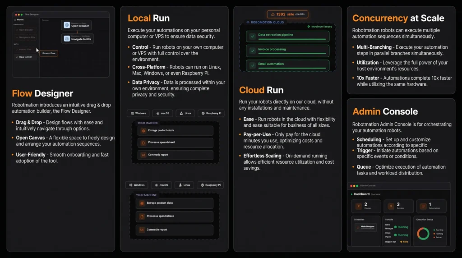This screenshot has width=462, height=258.
Task: Choose Raspberry Pi in upper platform row
Action: pyautogui.click(x=211, y=113)
